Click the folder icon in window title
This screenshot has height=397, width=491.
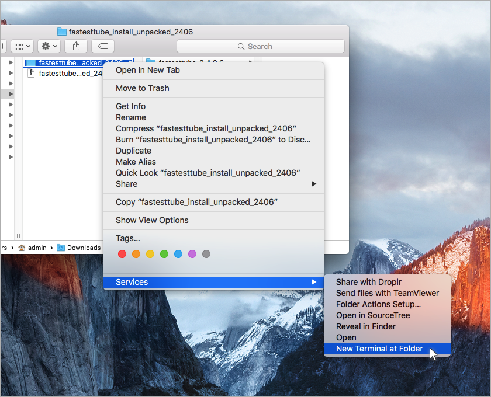[62, 32]
